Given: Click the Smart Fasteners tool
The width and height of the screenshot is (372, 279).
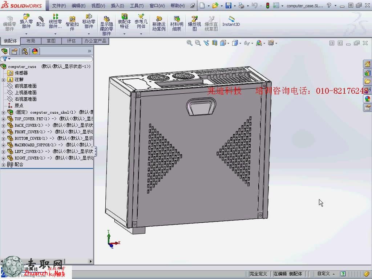Looking at the screenshot, I should (x=72, y=24).
